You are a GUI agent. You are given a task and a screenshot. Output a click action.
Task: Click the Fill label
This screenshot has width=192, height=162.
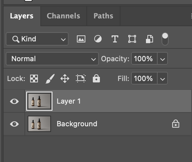(x=123, y=79)
